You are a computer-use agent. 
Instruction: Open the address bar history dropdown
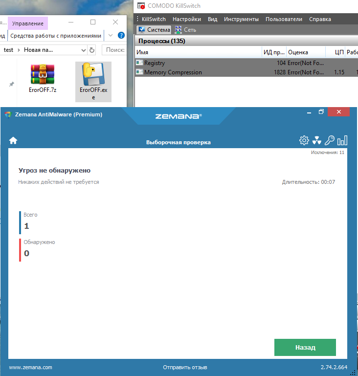(x=83, y=50)
